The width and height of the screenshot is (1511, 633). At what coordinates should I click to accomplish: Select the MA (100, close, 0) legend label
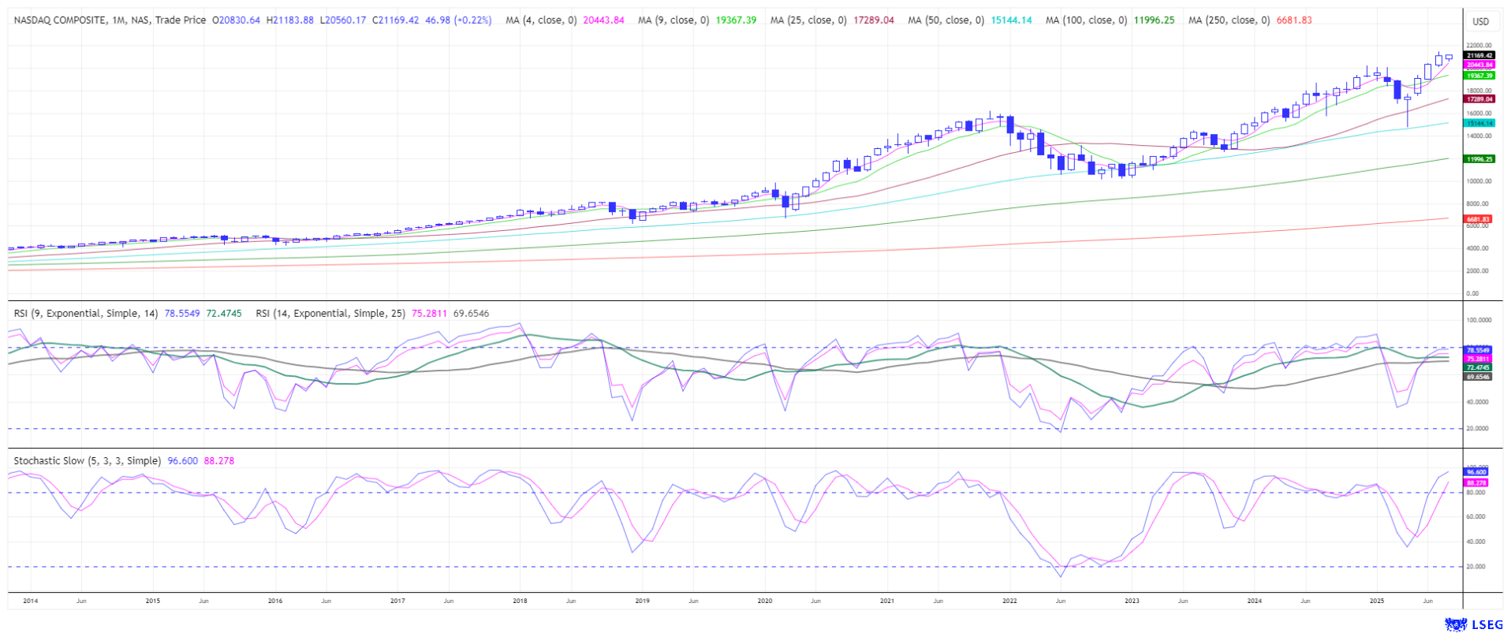click(x=1086, y=20)
